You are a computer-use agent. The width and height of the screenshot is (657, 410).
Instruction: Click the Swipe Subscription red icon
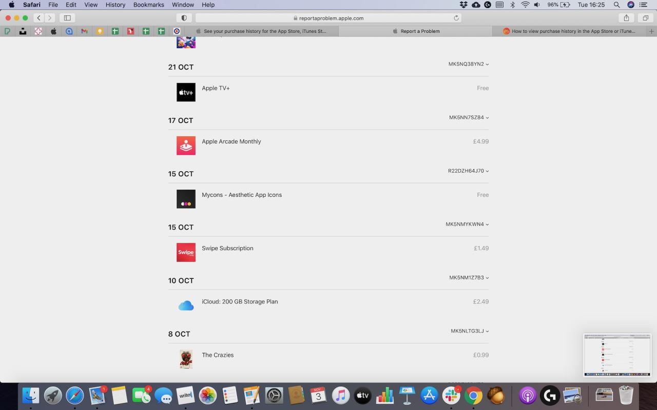186,252
